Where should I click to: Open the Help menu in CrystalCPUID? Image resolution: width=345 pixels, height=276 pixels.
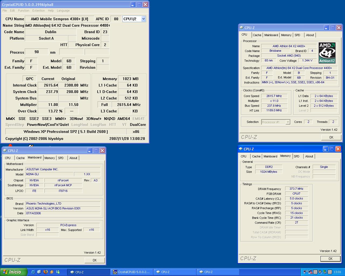click(51, 11)
